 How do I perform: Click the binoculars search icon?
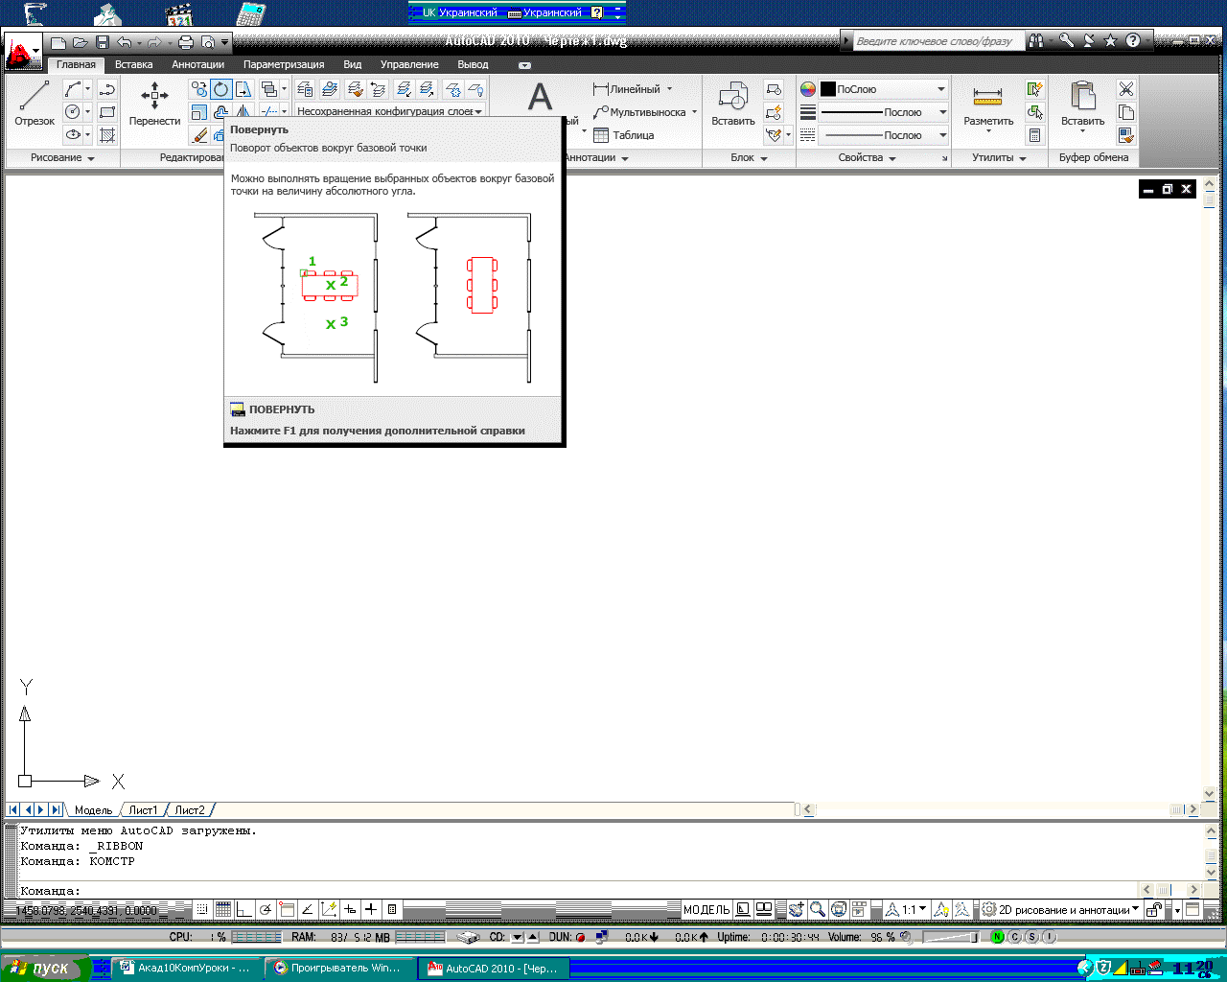(1035, 40)
